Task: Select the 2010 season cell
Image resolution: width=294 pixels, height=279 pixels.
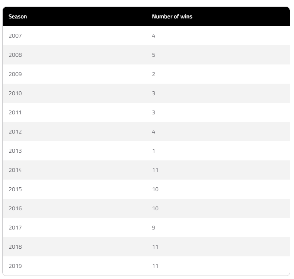Action: pyautogui.click(x=15, y=93)
